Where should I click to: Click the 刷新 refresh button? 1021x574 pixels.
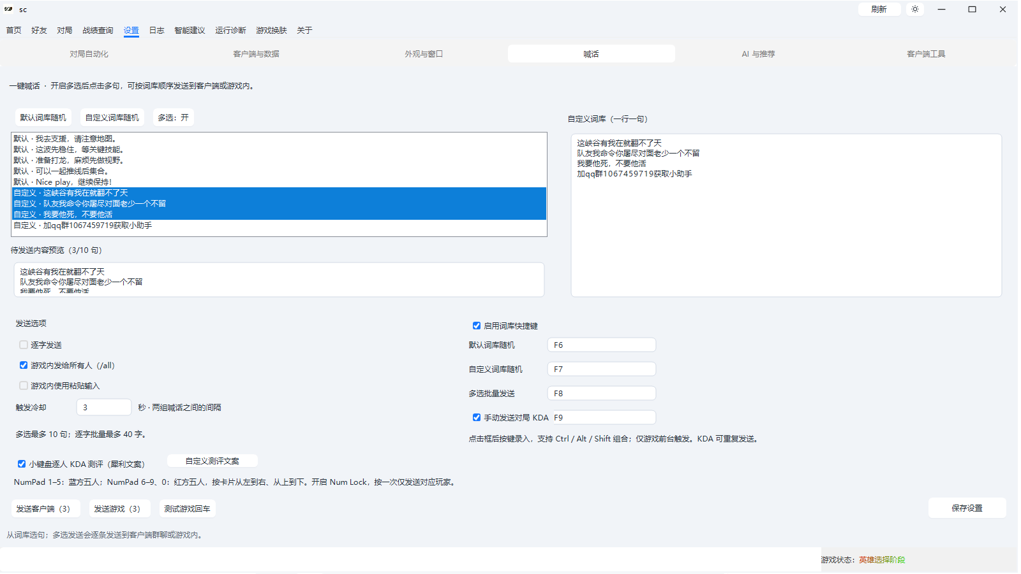coord(879,9)
